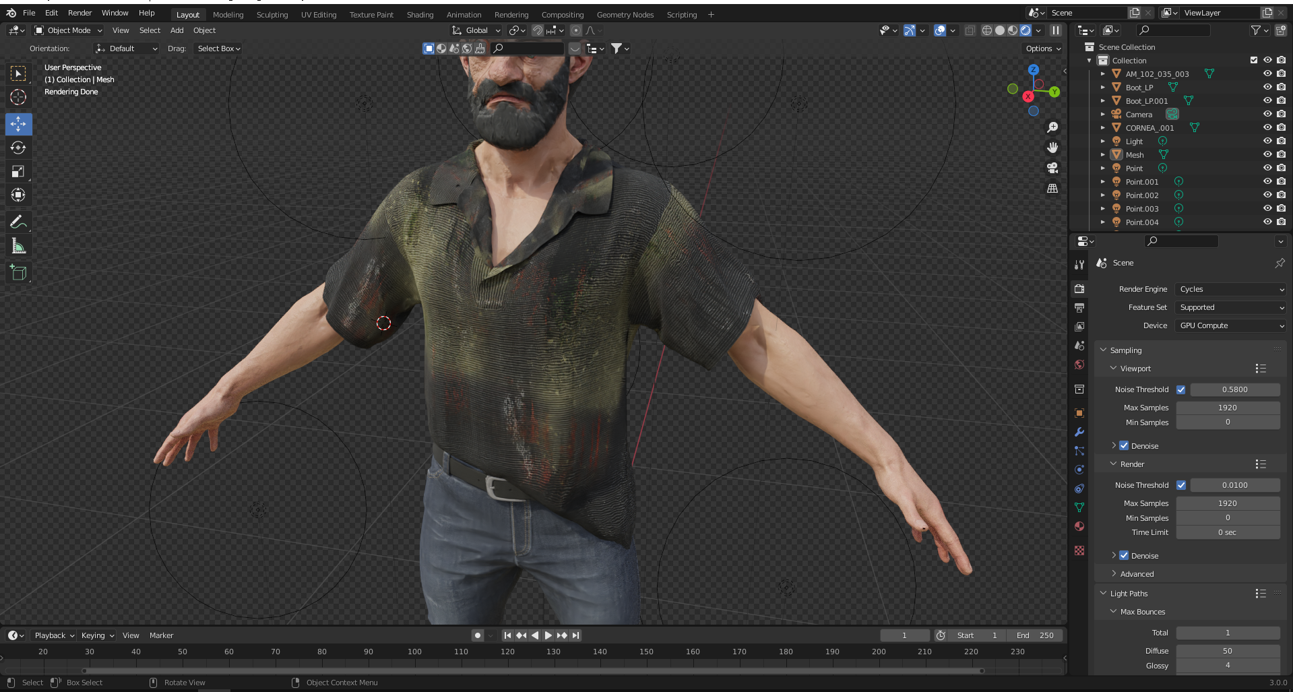Toggle Viewport Noise Threshold checkbox
Viewport: 1293px width, 692px height.
click(x=1181, y=389)
